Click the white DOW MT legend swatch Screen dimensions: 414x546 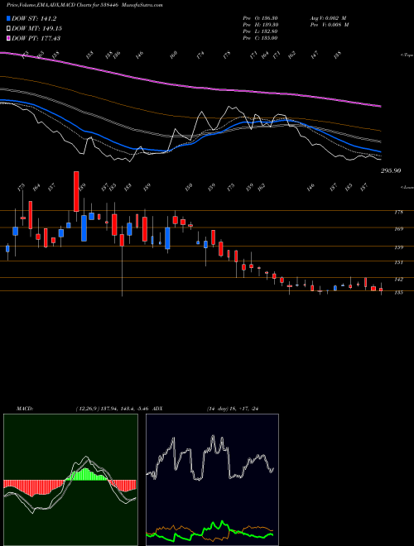[9, 28]
